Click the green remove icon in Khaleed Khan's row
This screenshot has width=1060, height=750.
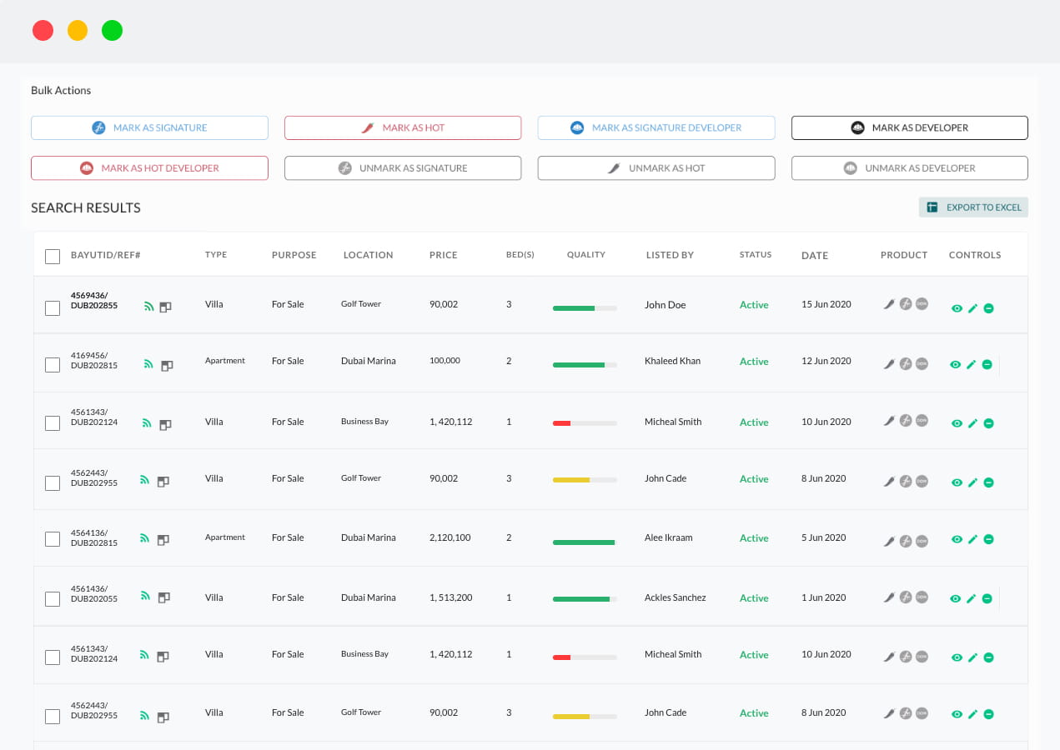[987, 365]
